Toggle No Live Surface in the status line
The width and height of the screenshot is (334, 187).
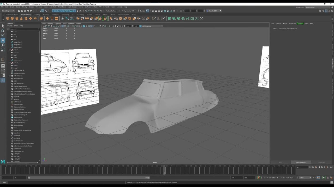111,11
